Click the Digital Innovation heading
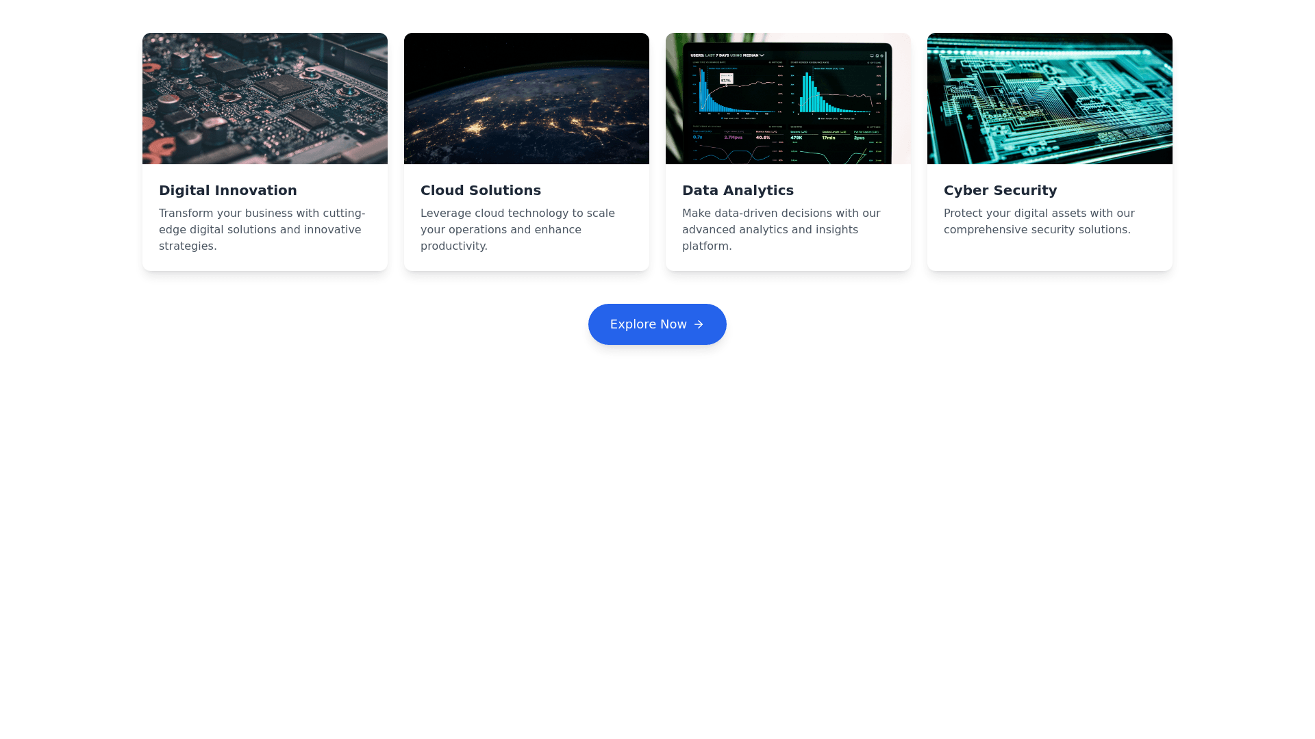 point(228,190)
